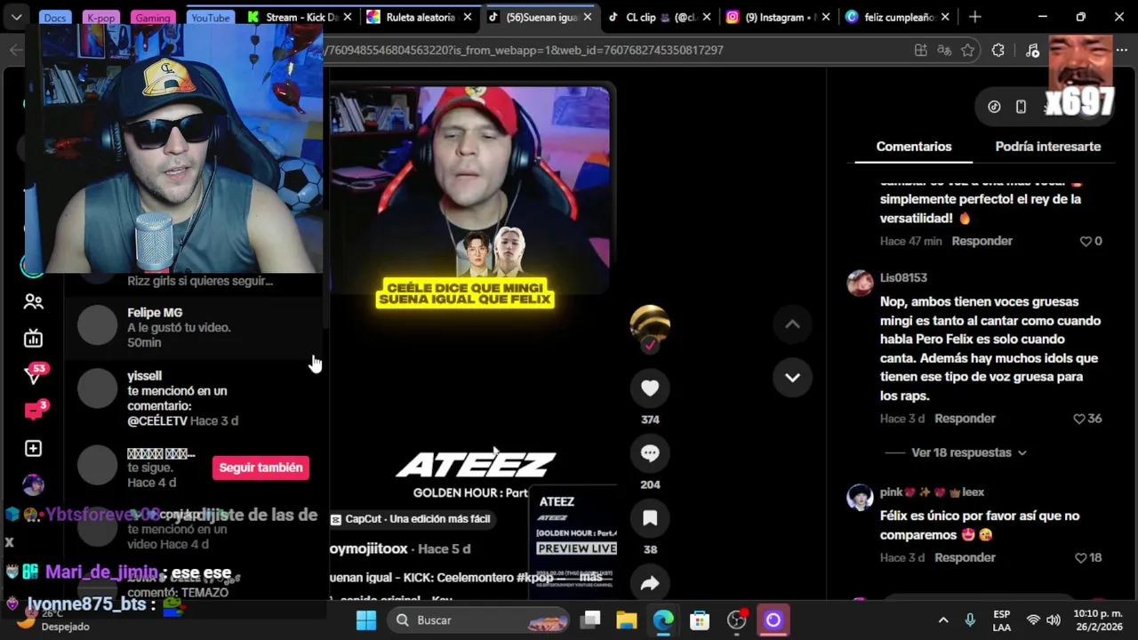Show hidden icons in system tray
The height and width of the screenshot is (640, 1138).
943,620
